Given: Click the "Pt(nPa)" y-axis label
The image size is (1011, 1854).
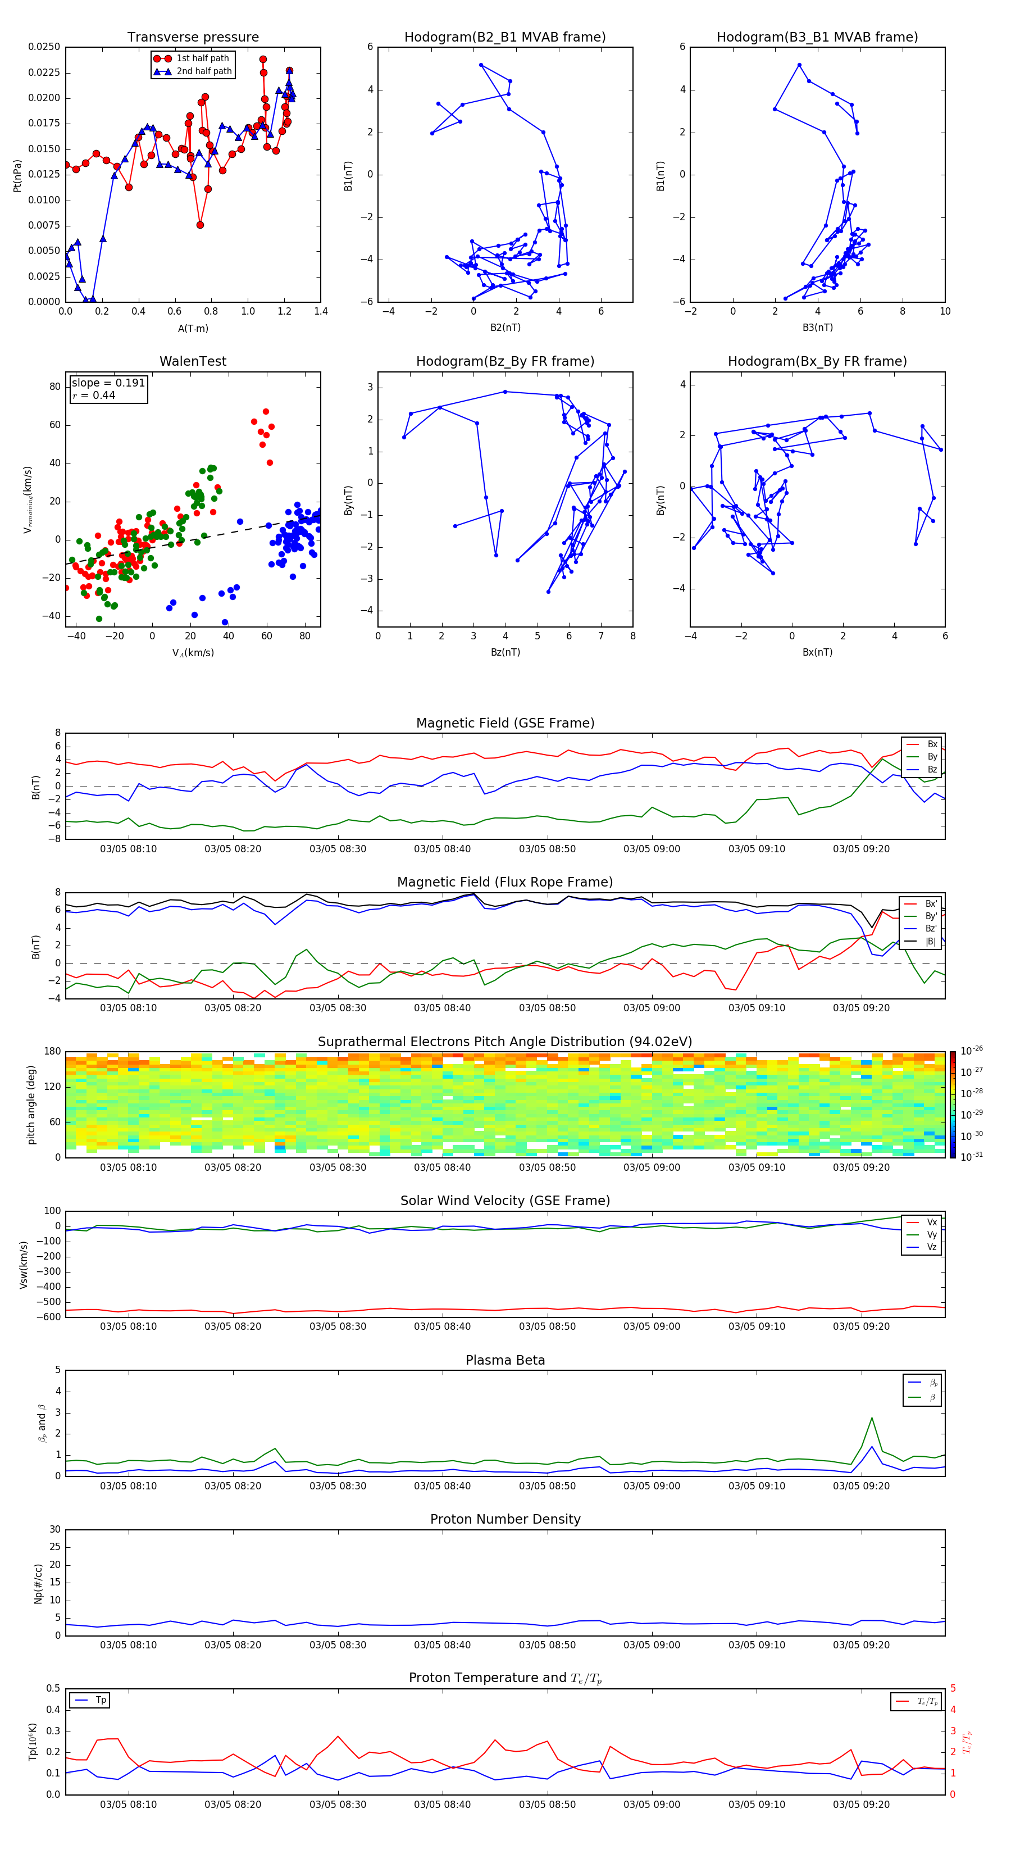Looking at the screenshot, I should tap(17, 176).
